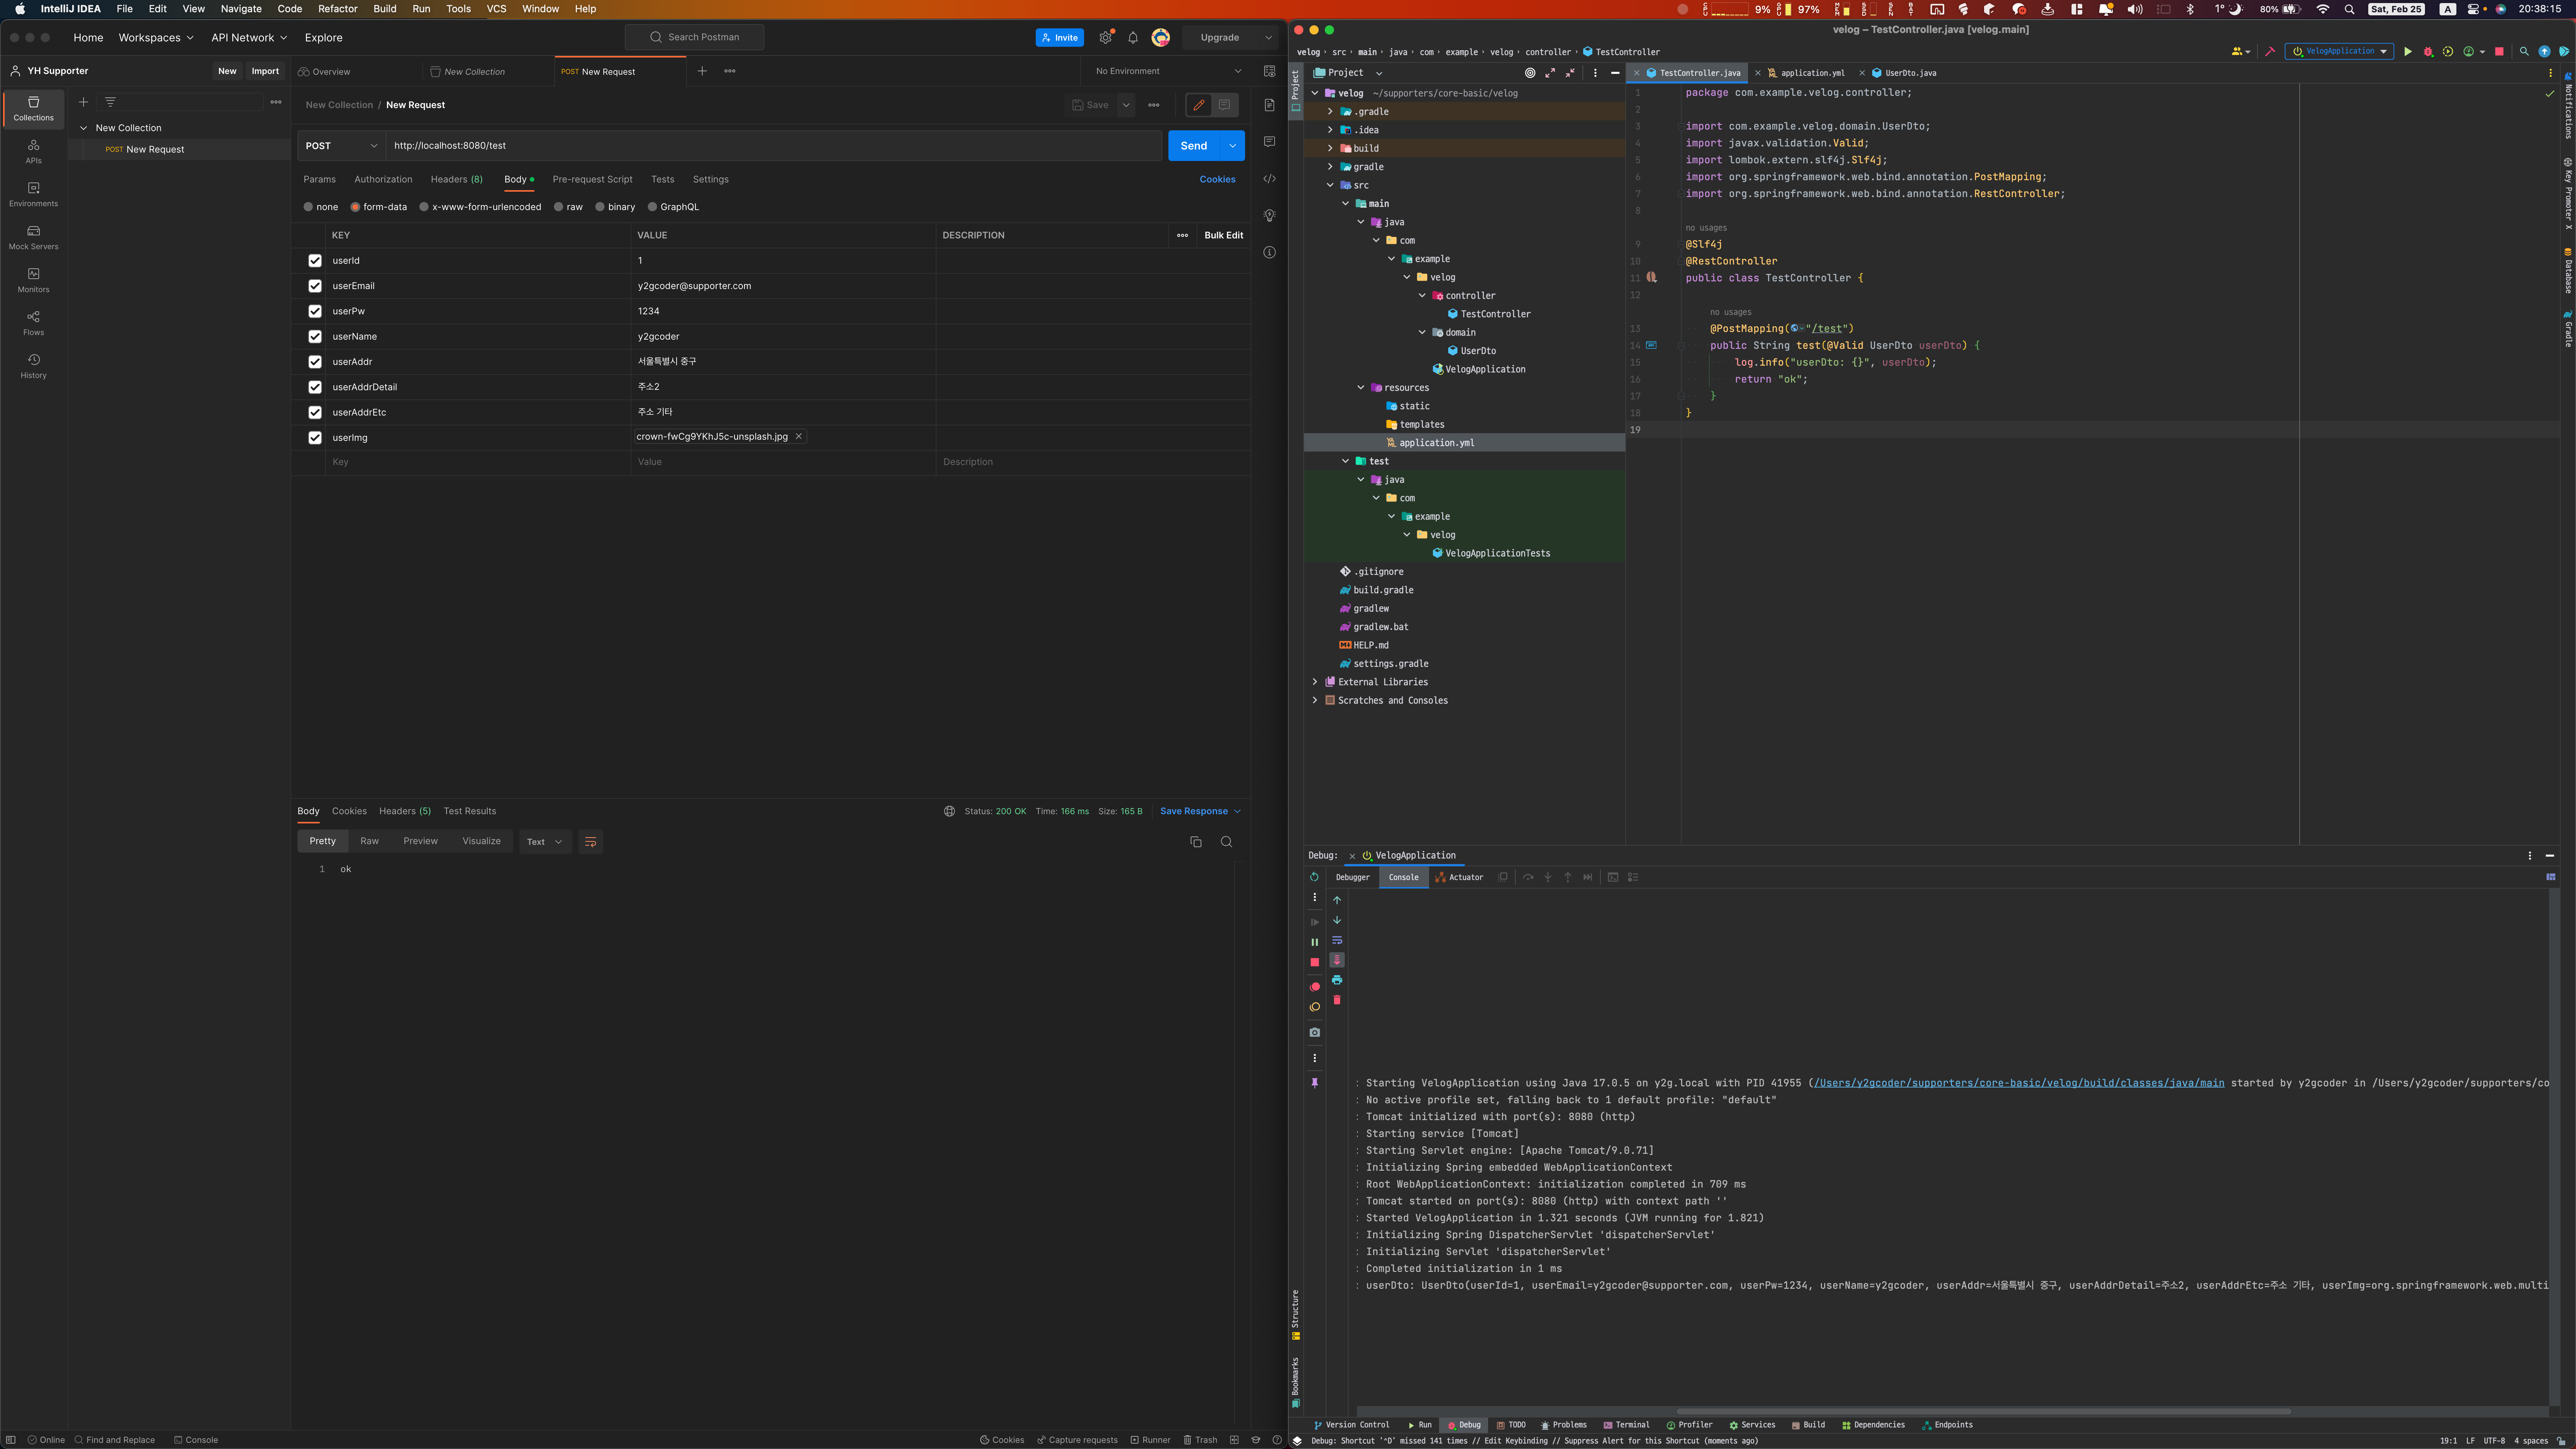Screen dimensions: 2576x1449
Task: Open Flows in Postman sidebar
Action: (x=33, y=323)
